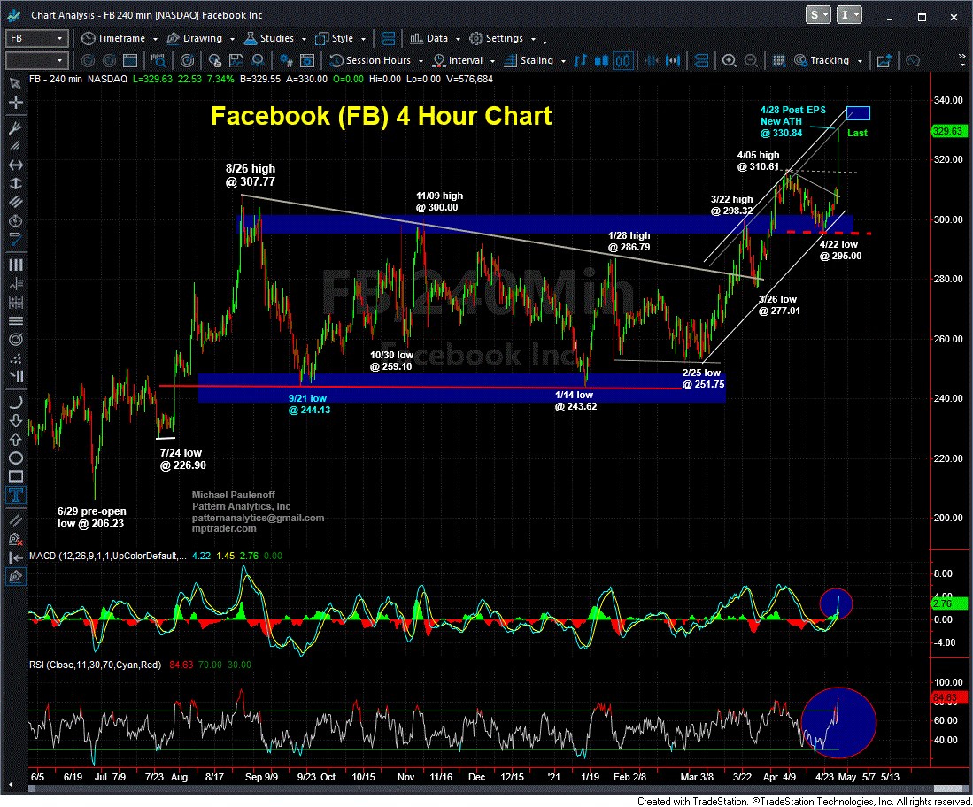This screenshot has height=807, width=973.
Task: Toggle the solid candlestick chart style
Action: [601, 60]
